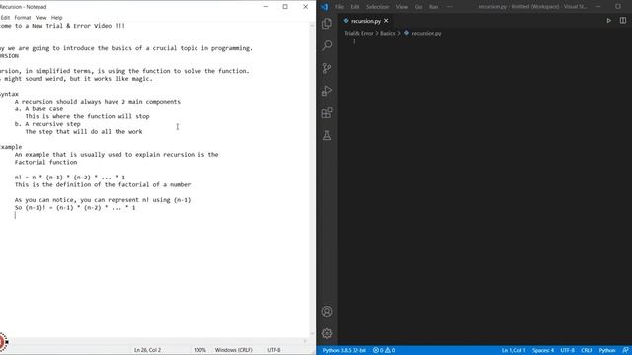Open Notepad's View menu
Screen dimensions: 632x355
[40, 18]
